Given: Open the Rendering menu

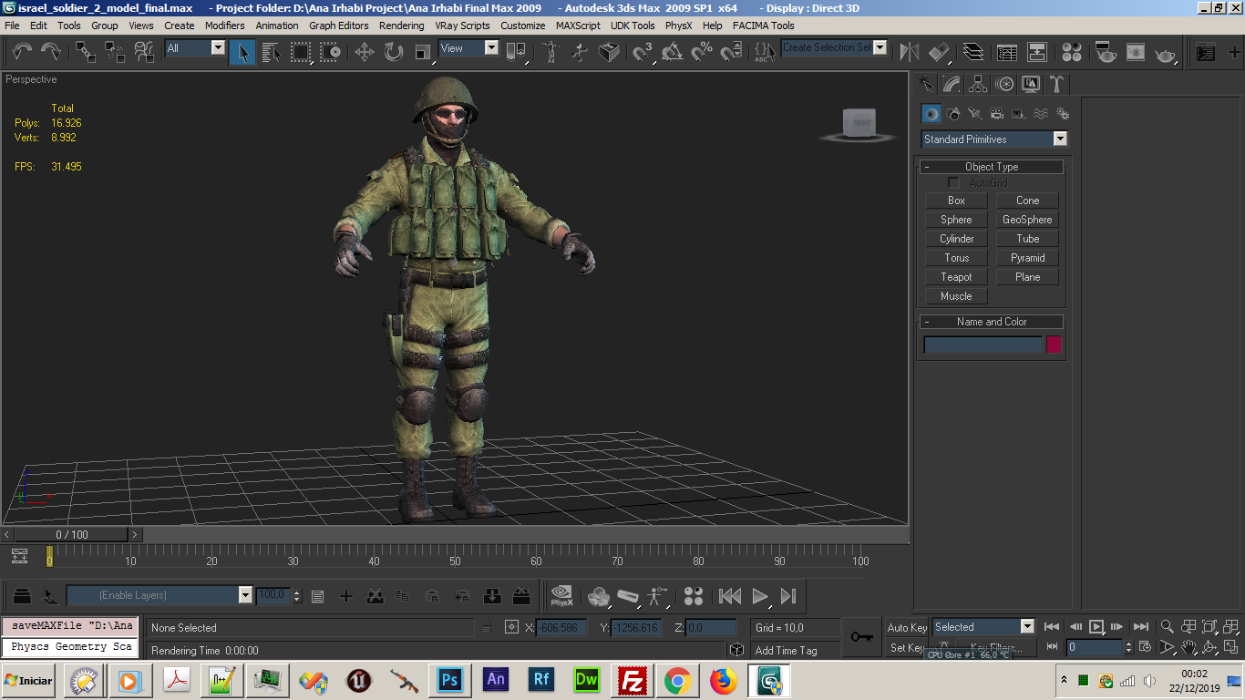Looking at the screenshot, I should (401, 26).
